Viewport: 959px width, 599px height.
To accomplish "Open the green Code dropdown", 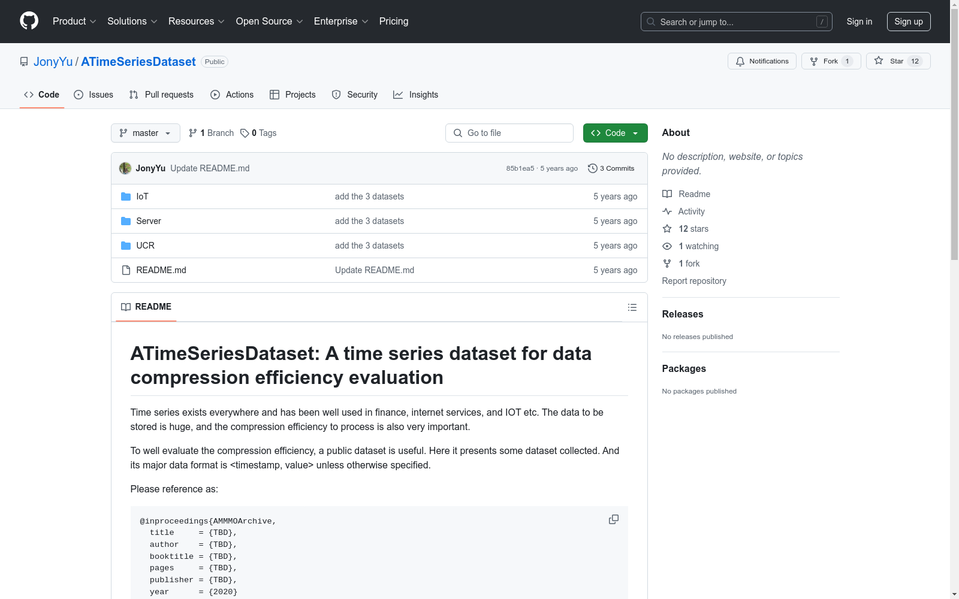I will pos(615,133).
